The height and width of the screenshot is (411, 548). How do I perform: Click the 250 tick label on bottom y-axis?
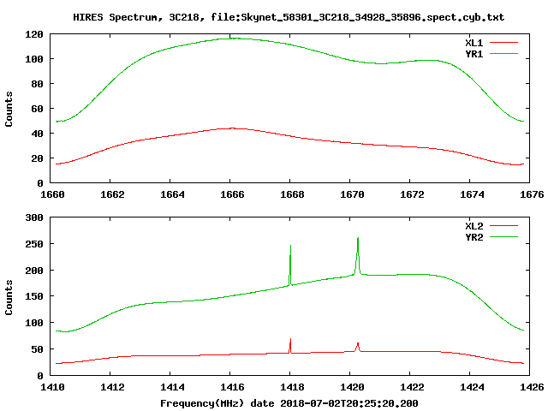tap(34, 244)
